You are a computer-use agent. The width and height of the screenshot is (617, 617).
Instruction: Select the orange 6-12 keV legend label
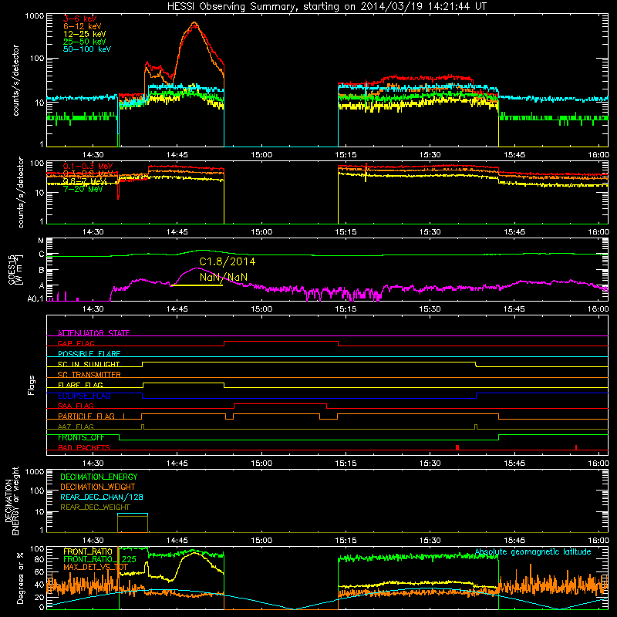point(82,26)
